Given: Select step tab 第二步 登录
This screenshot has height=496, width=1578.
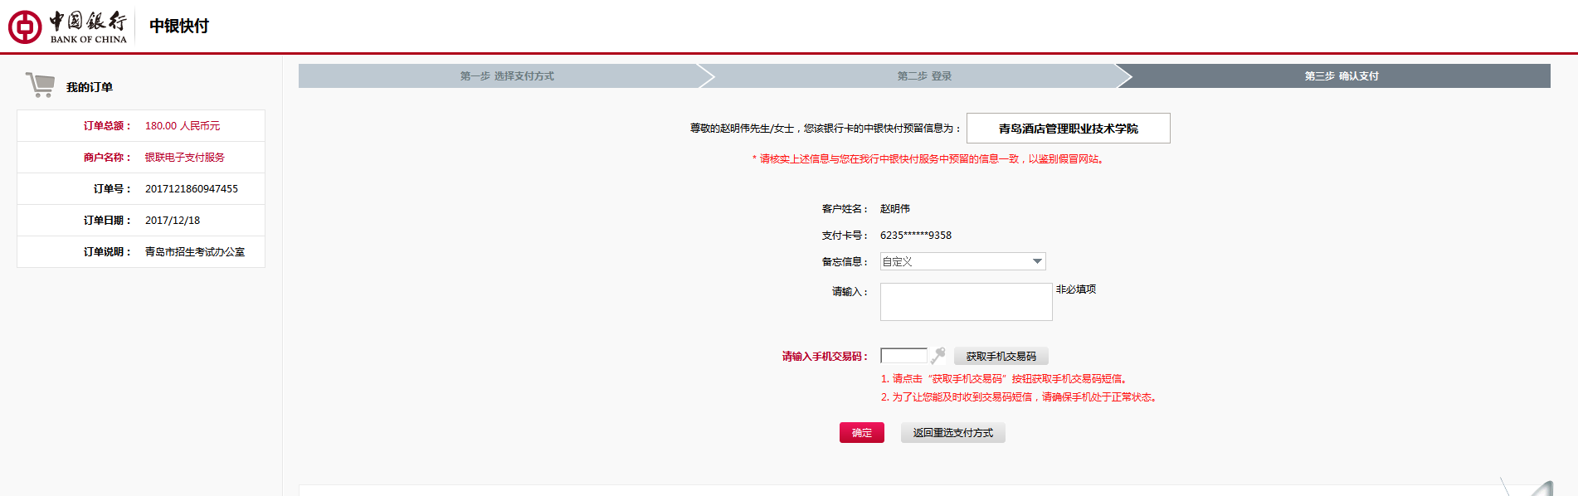Looking at the screenshot, I should coord(924,76).
